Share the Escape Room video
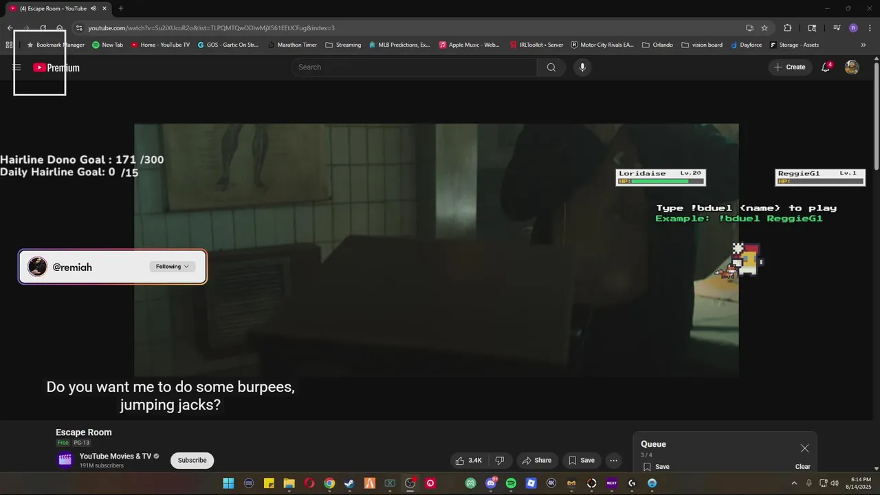880x495 pixels. point(536,461)
